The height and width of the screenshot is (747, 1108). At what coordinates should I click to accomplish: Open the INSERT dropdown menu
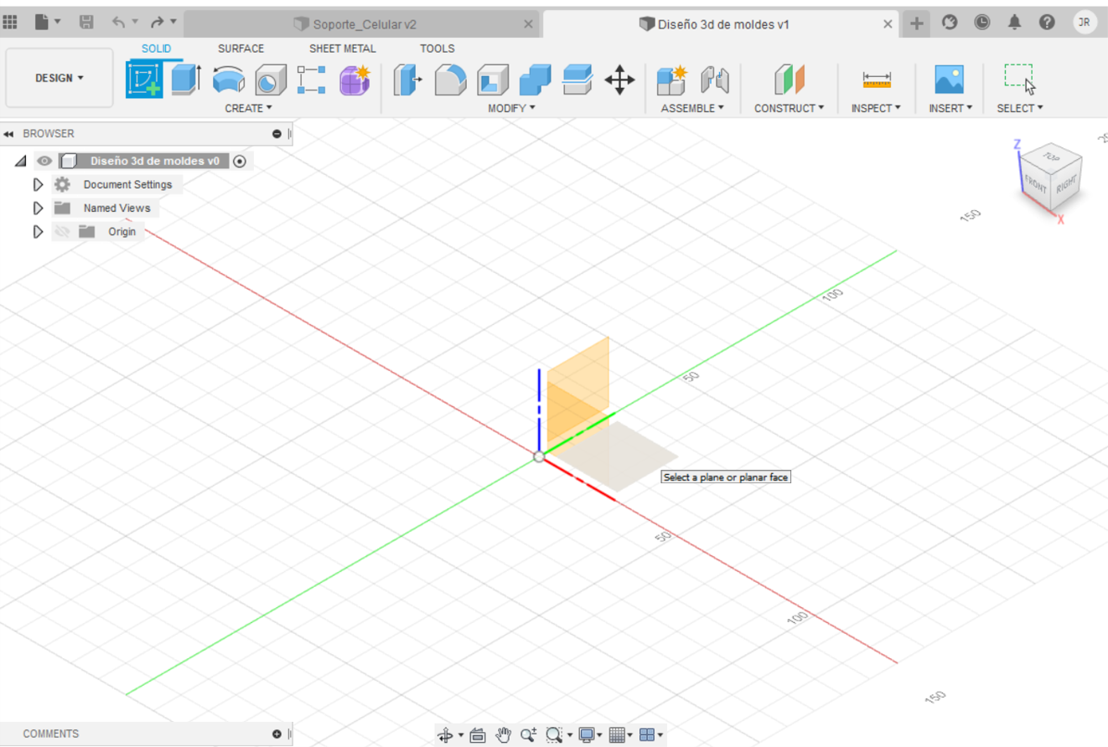[x=950, y=108]
